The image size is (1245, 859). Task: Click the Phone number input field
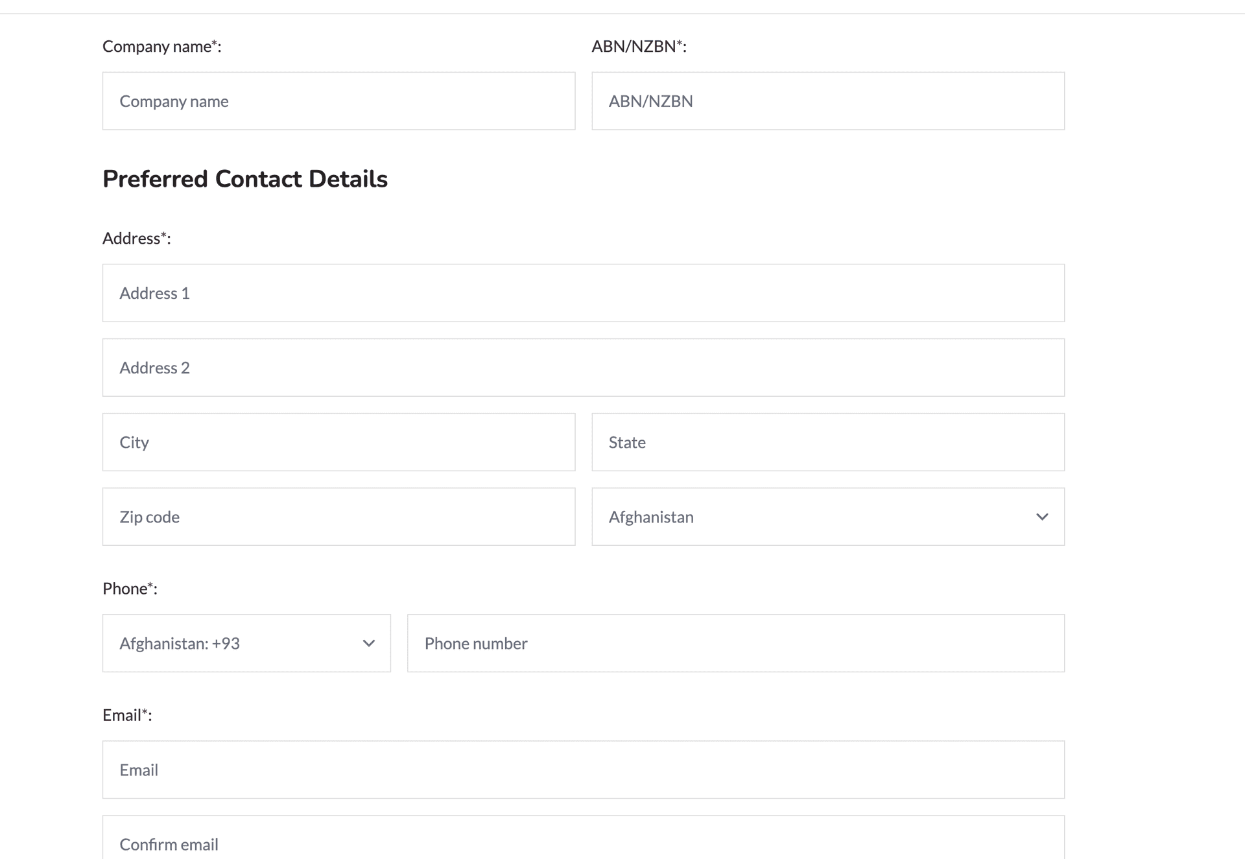(736, 642)
